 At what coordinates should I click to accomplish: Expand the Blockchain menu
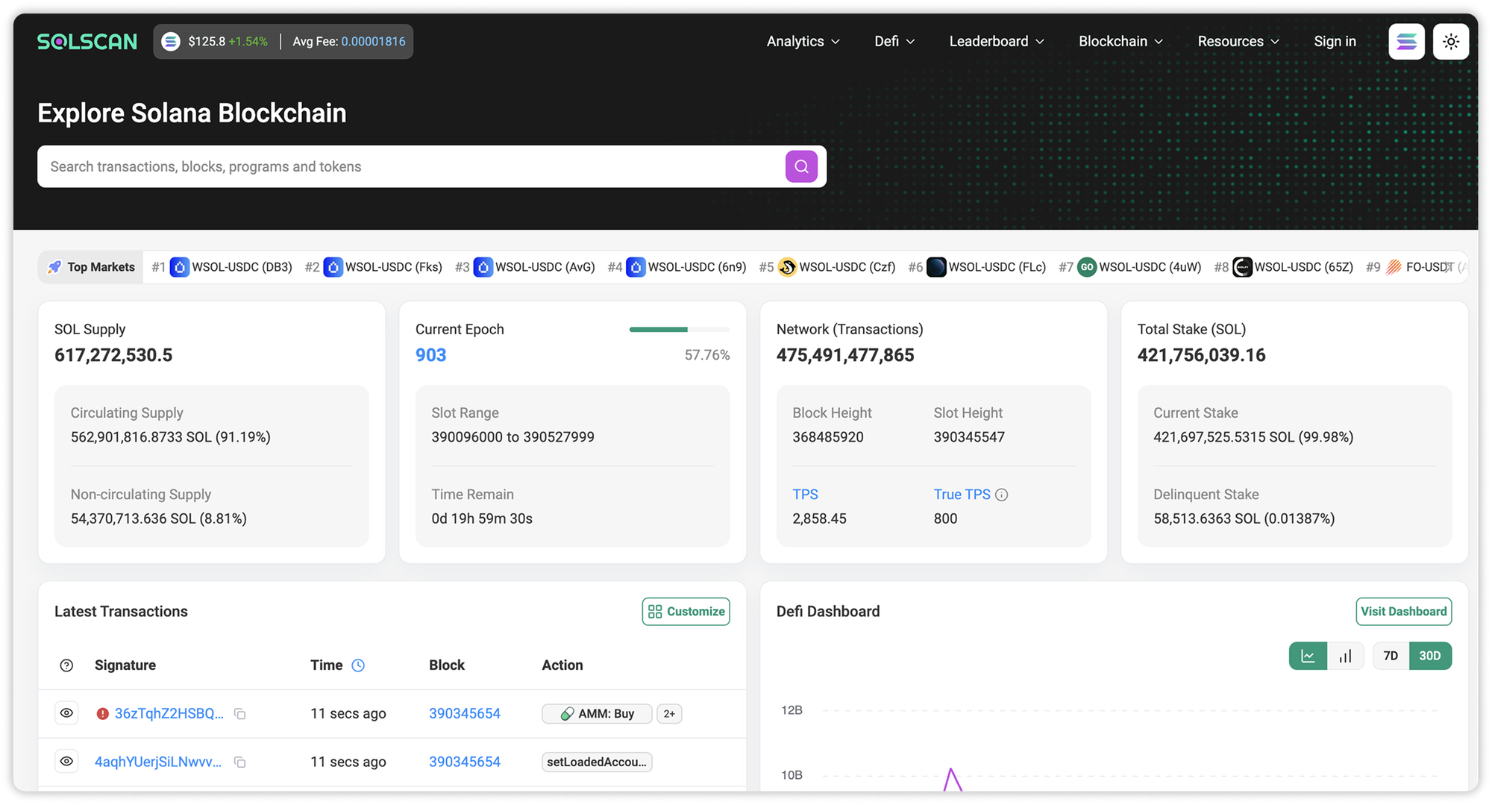(x=1120, y=41)
